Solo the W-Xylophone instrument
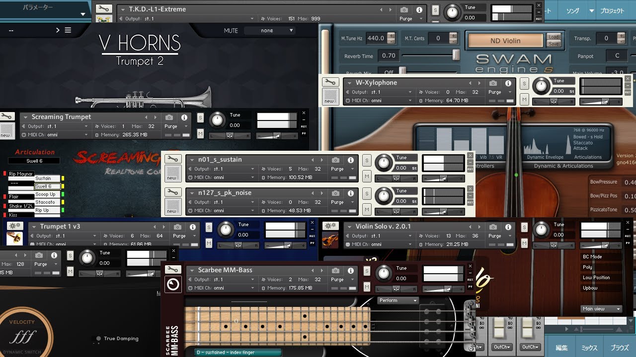Screen dimensions: 636x357 524,84
